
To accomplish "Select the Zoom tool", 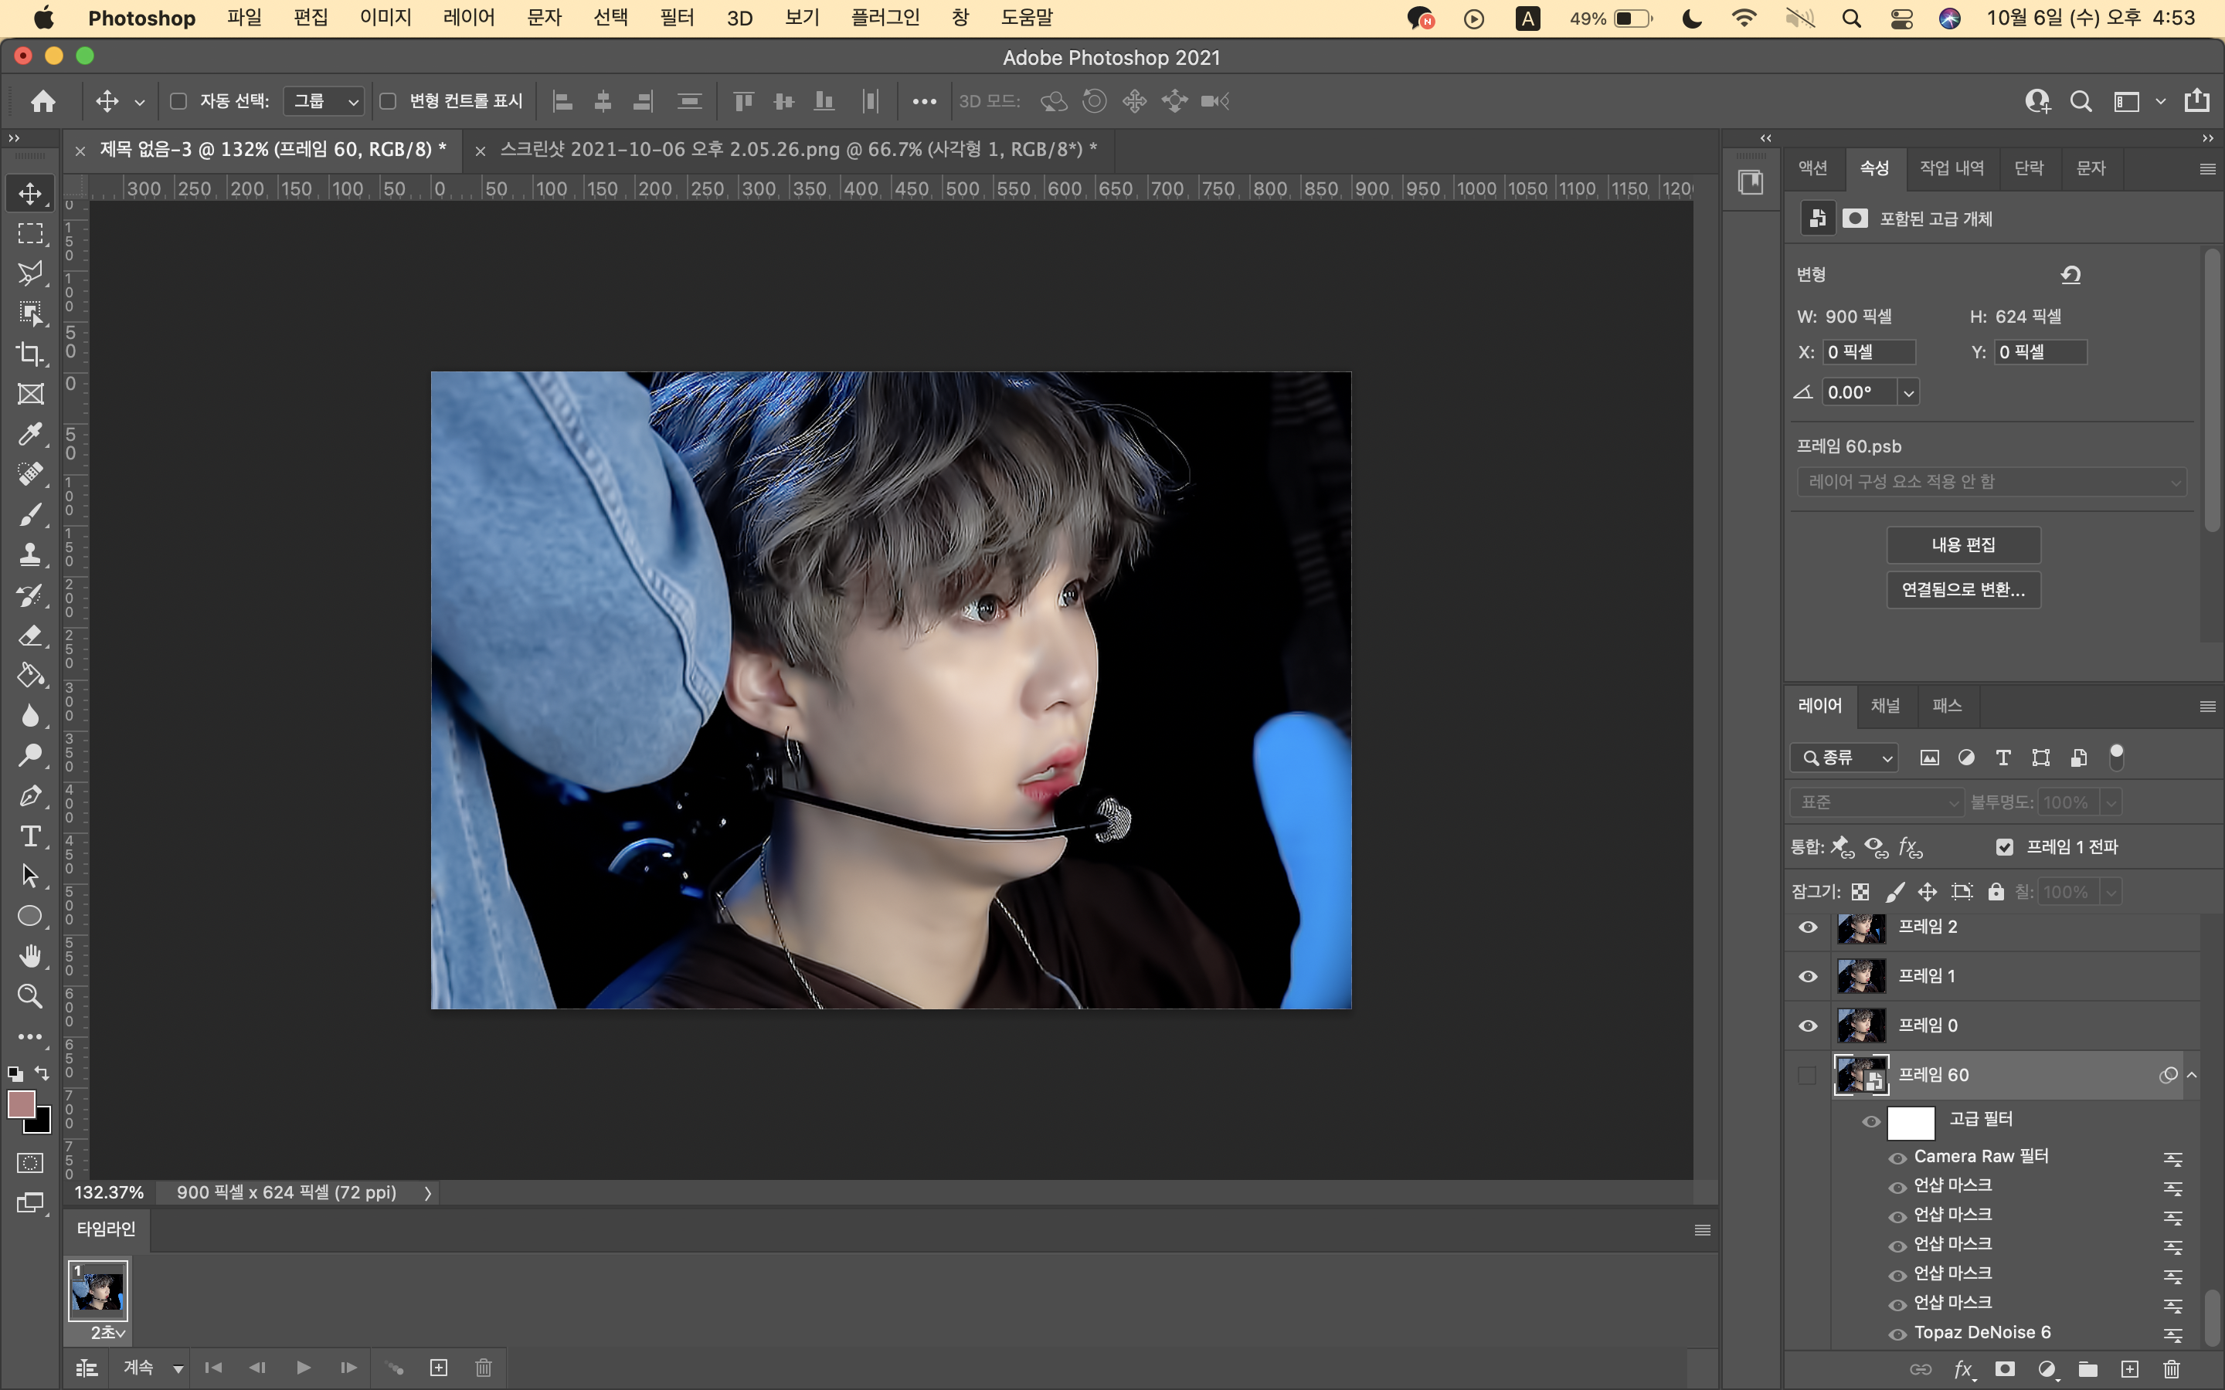I will pos(30,996).
